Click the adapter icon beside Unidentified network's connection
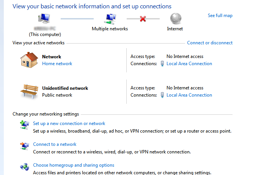Image resolution: width=275 pixels, height=175 pixels. click(162, 95)
